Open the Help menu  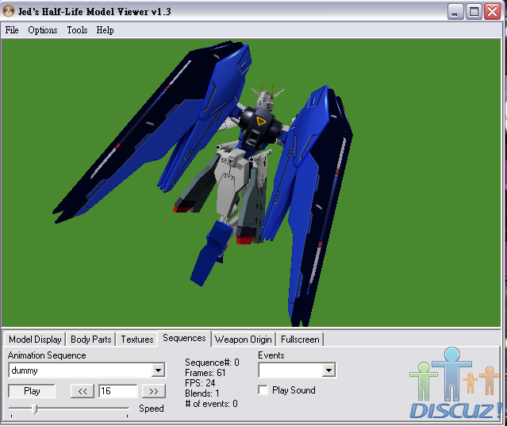(x=105, y=30)
